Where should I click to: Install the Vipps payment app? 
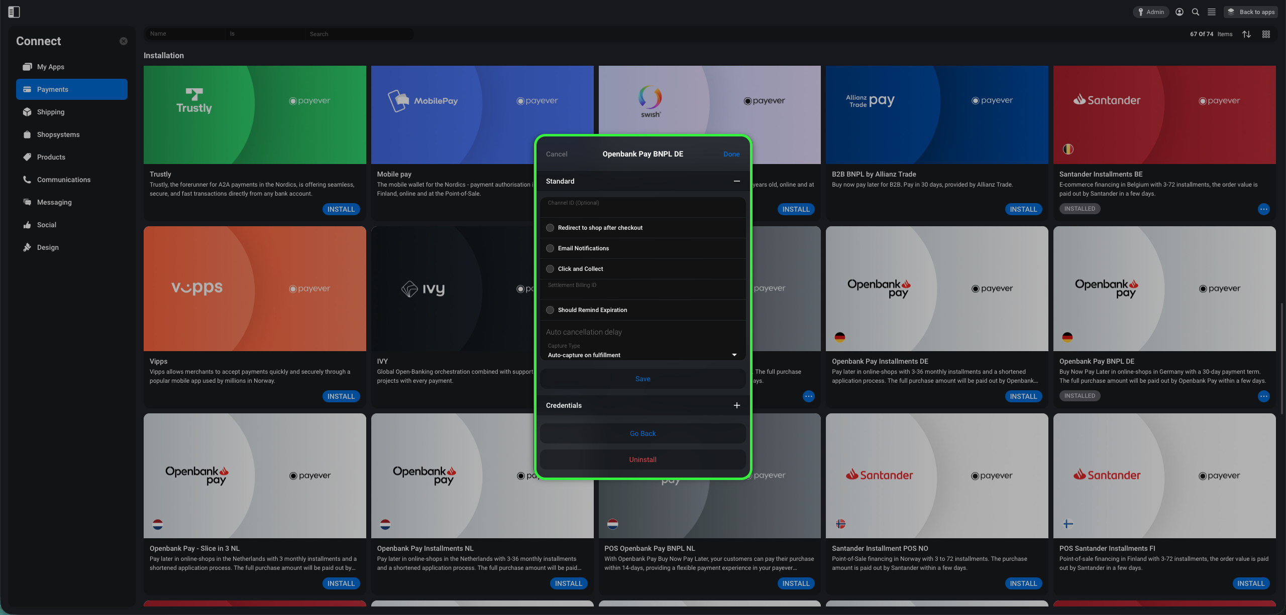(x=341, y=396)
